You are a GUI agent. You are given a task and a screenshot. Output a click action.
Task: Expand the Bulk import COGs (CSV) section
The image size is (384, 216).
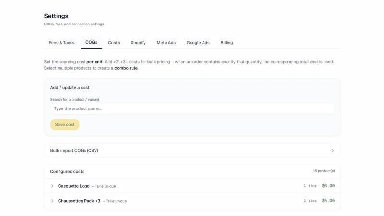(192, 150)
